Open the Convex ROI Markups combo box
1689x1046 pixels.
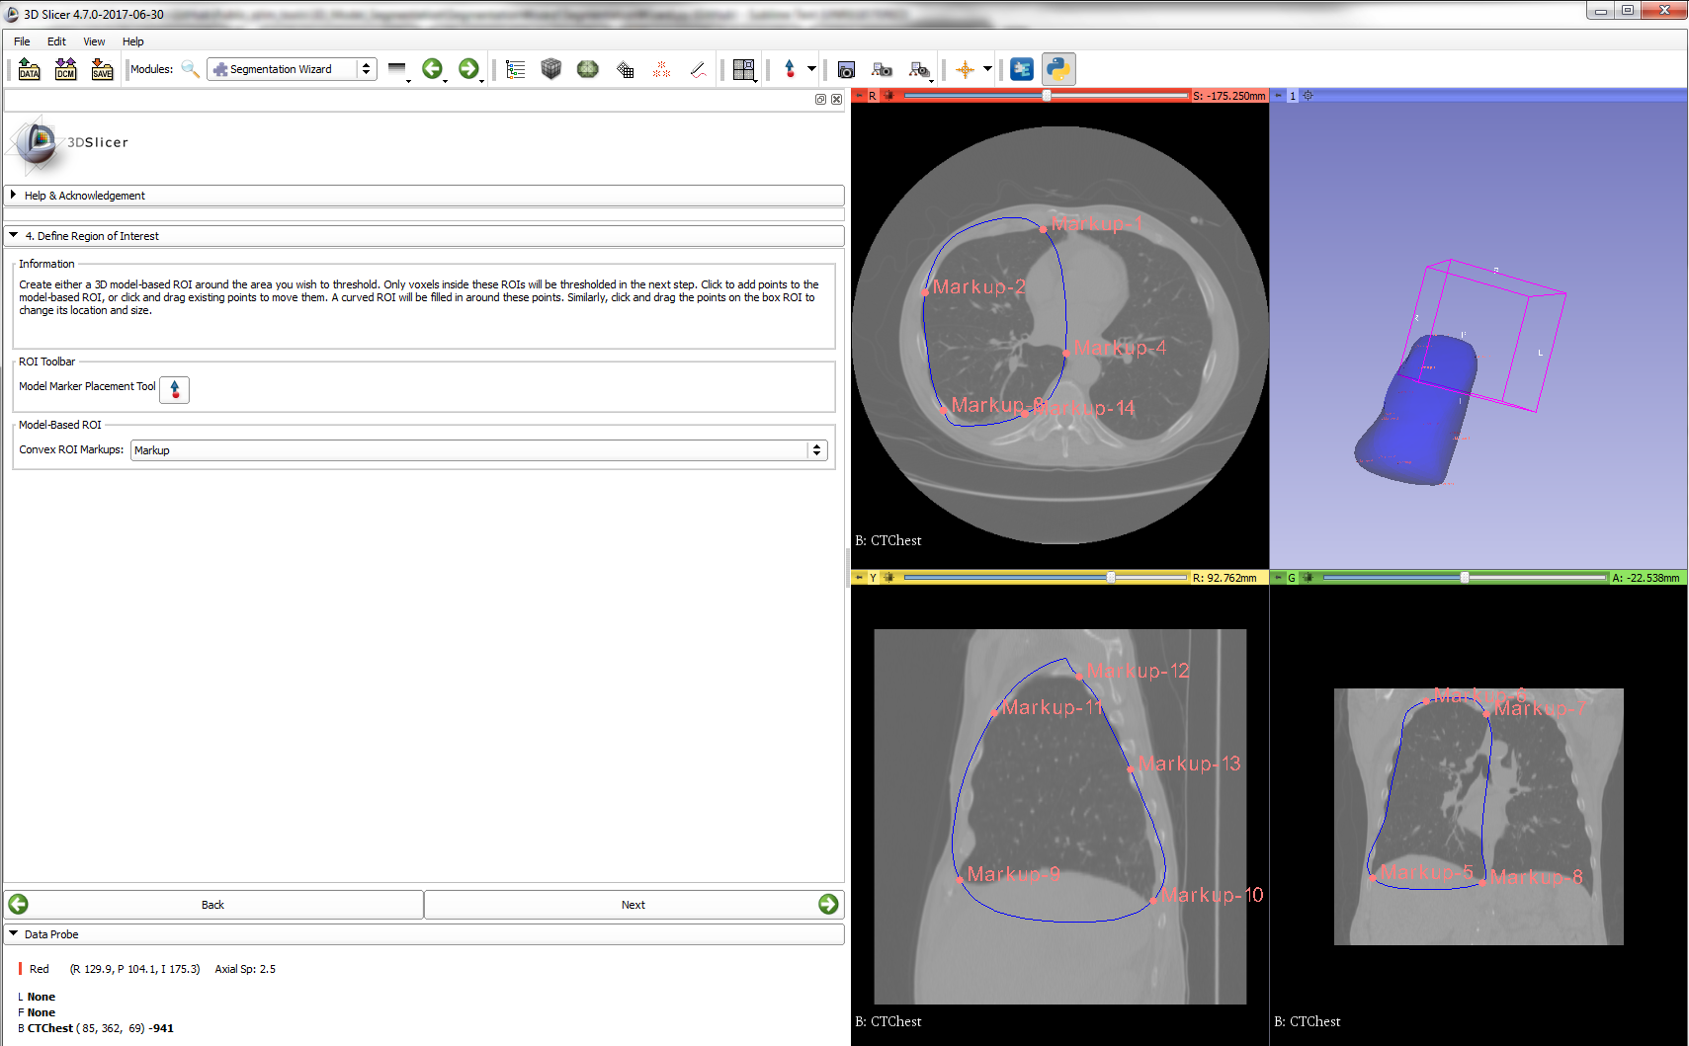click(x=478, y=450)
